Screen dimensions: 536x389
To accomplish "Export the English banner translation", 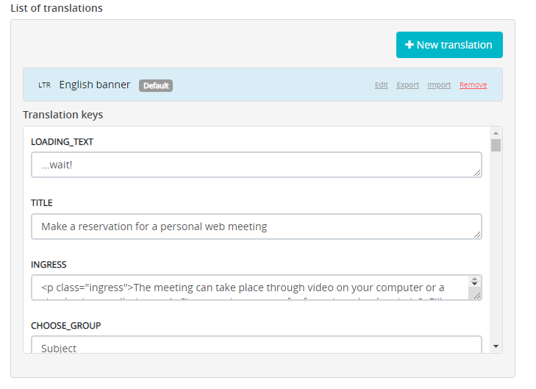I will pyautogui.click(x=407, y=85).
